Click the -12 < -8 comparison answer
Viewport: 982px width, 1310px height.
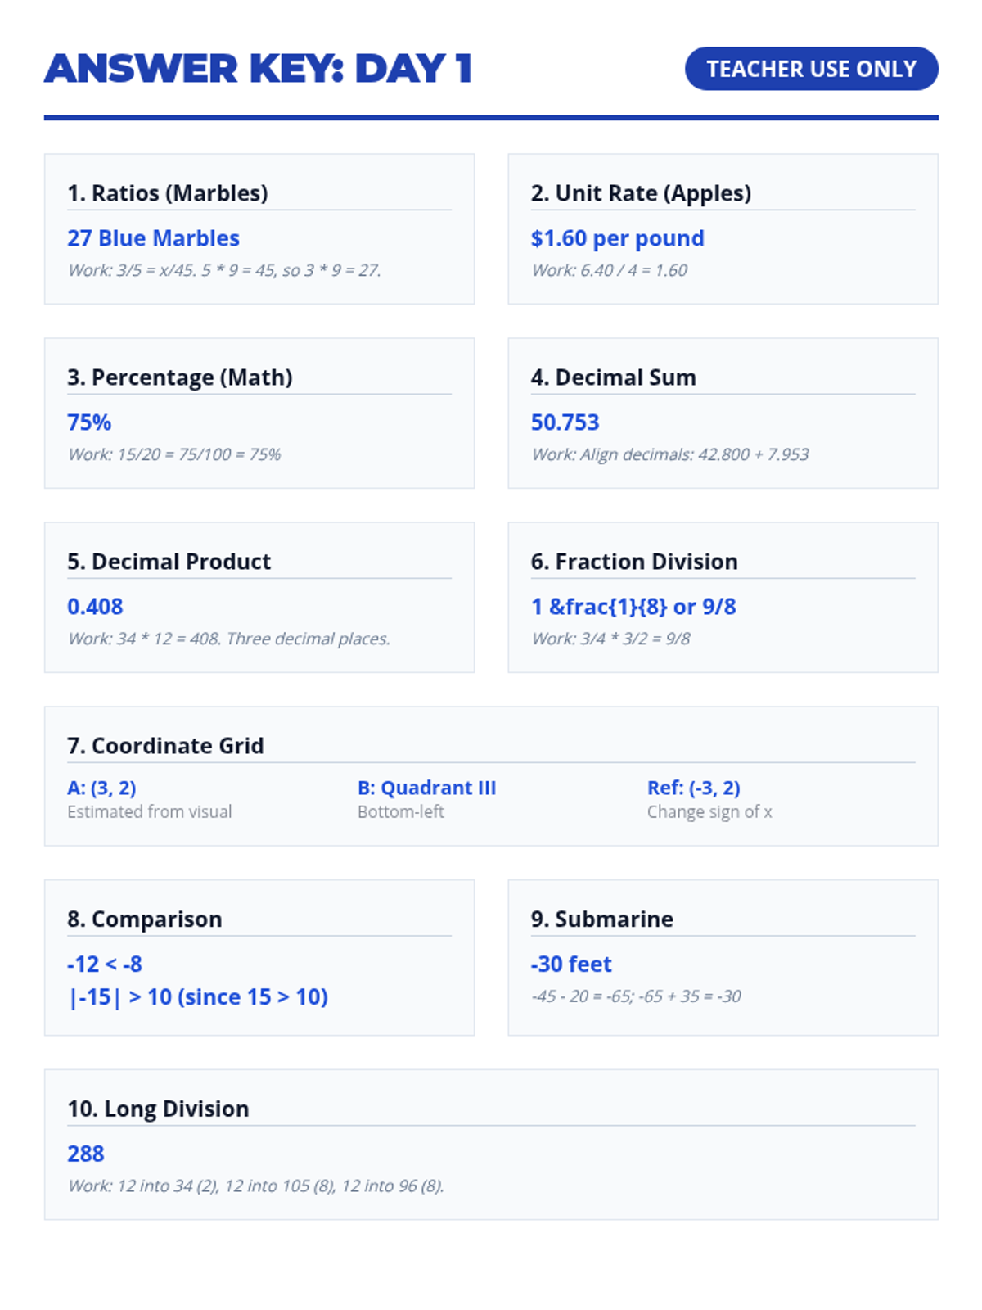tap(105, 964)
